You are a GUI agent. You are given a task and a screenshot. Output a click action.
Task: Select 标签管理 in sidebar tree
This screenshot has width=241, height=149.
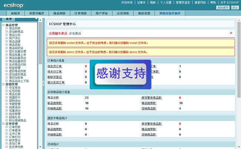(14, 68)
